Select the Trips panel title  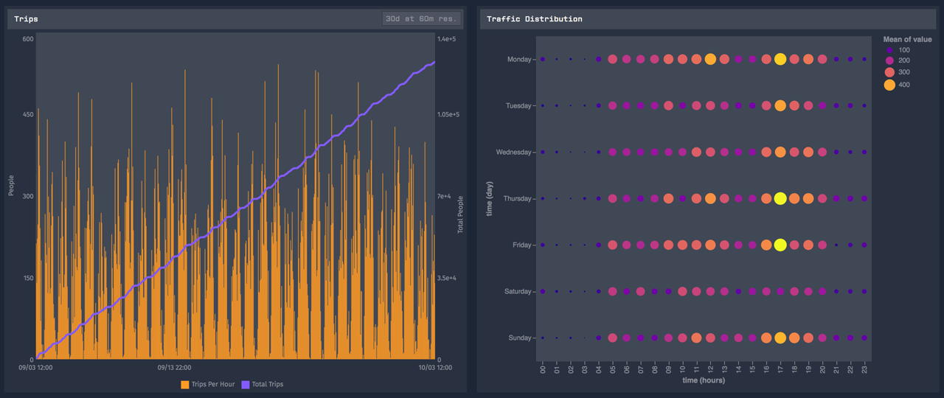click(26, 19)
